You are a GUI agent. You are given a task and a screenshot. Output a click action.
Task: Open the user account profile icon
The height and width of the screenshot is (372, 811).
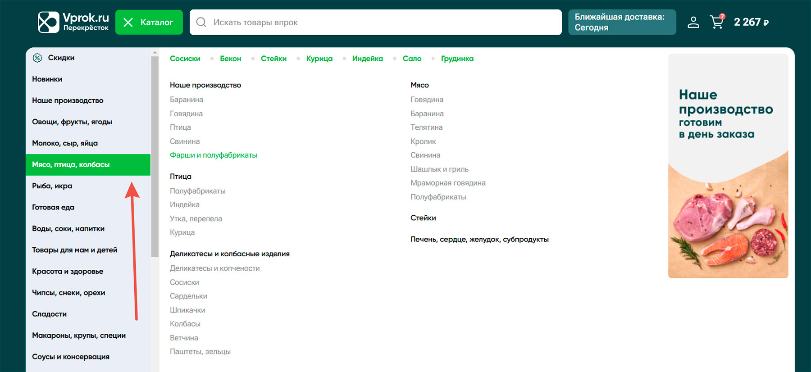coord(693,22)
